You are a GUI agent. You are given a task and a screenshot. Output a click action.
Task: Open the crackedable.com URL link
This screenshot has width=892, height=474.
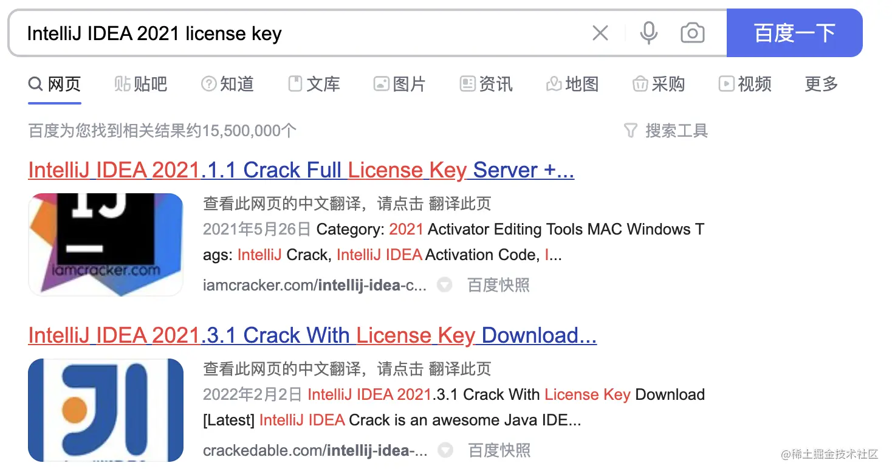(x=315, y=450)
